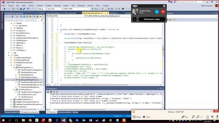
Task: Open the editor zoom 100 % dropdown
Action: coord(50,85)
